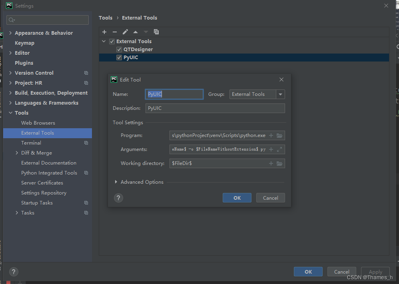Click Tasks project-level icon
This screenshot has height=284, width=399.
coord(86,213)
